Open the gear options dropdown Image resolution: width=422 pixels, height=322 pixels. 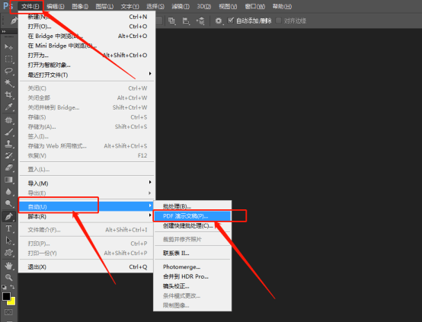219,21
